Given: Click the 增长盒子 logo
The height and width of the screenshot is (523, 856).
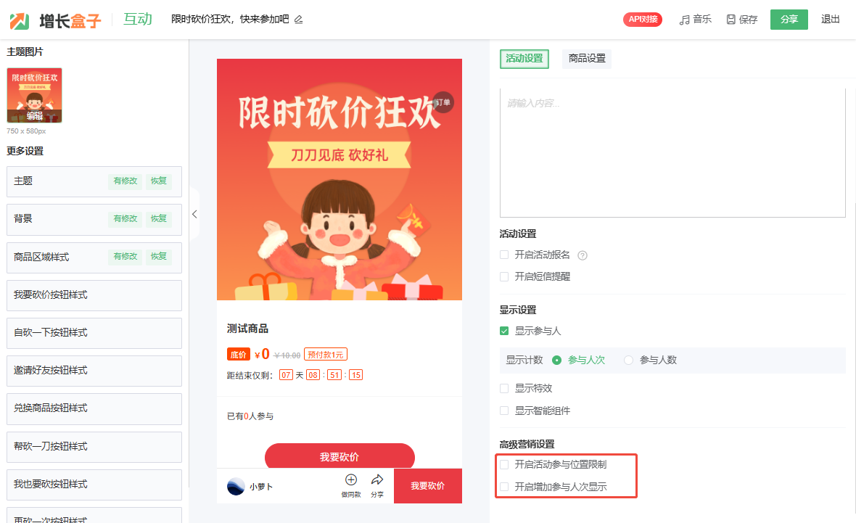Looking at the screenshot, I should click(56, 21).
